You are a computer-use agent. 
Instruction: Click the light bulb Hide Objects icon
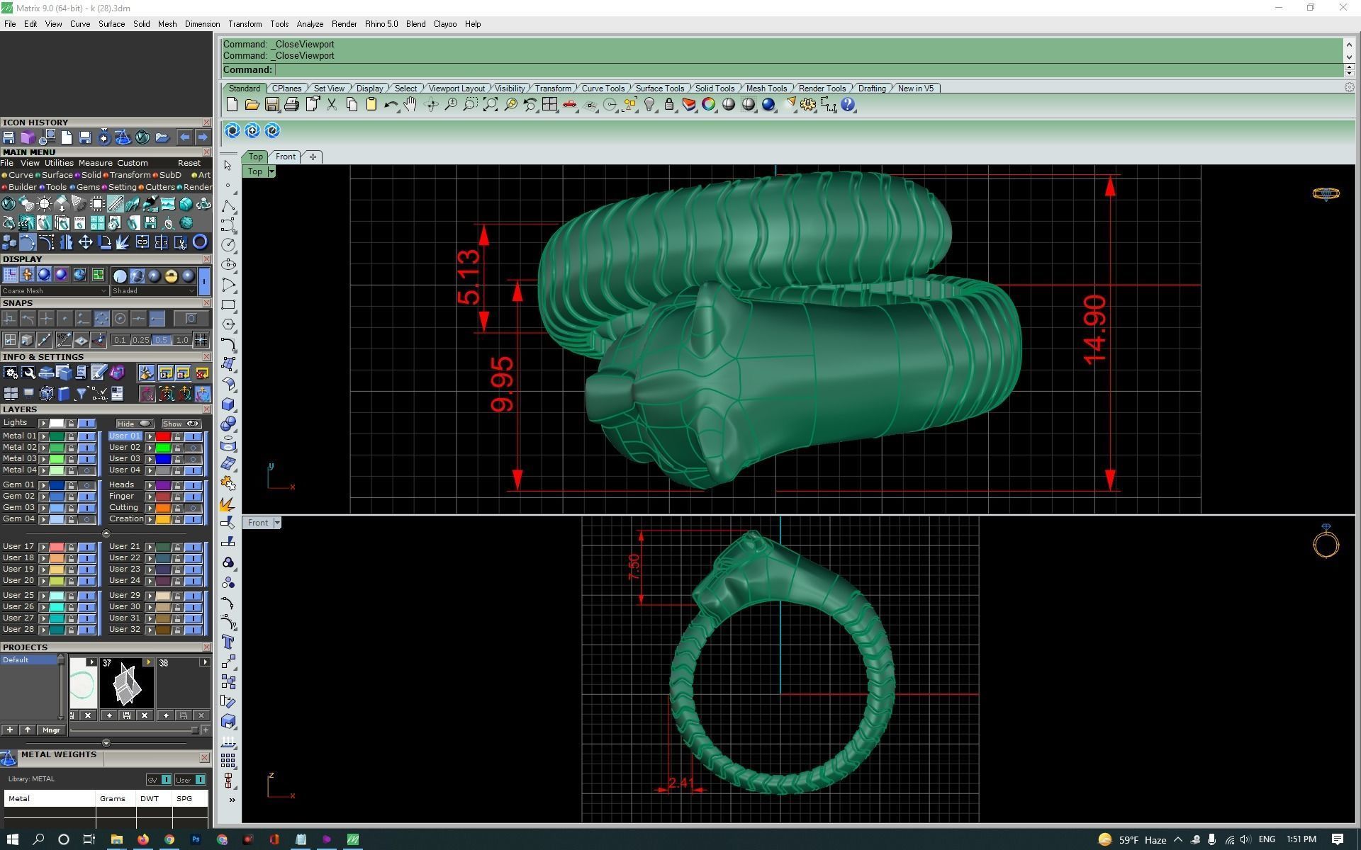coord(649,105)
